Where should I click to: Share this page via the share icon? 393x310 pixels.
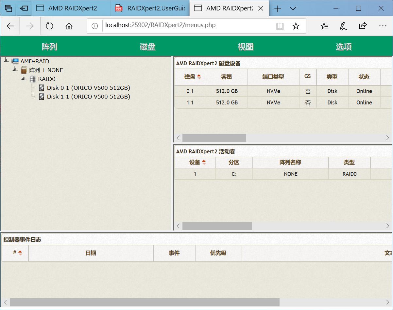click(x=363, y=26)
